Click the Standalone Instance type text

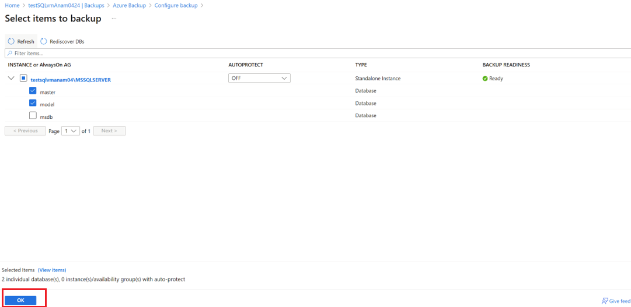378,79
